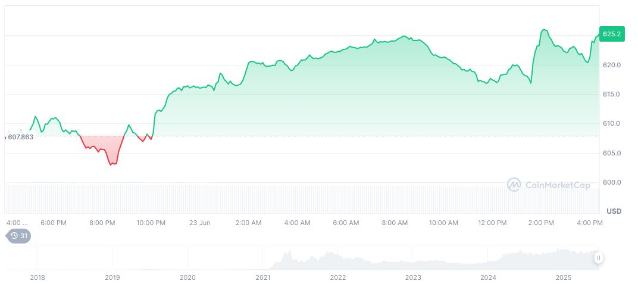This screenshot has width=638, height=284.
Task: Click the 6:00 AM time axis label
Action: pyautogui.click(x=346, y=223)
